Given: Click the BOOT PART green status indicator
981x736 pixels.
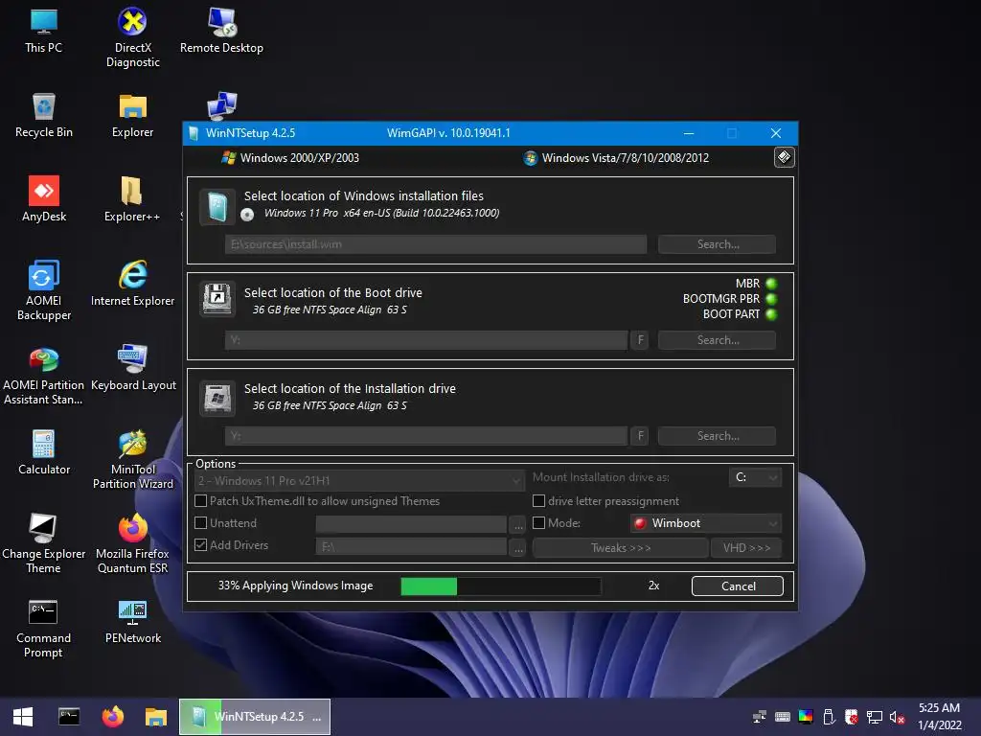Looking at the screenshot, I should [x=771, y=314].
